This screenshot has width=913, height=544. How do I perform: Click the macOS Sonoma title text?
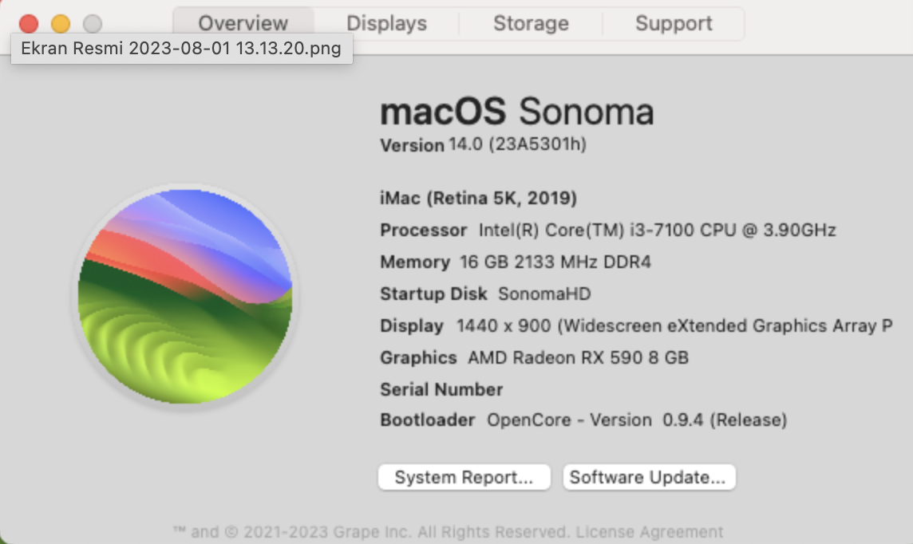click(517, 111)
